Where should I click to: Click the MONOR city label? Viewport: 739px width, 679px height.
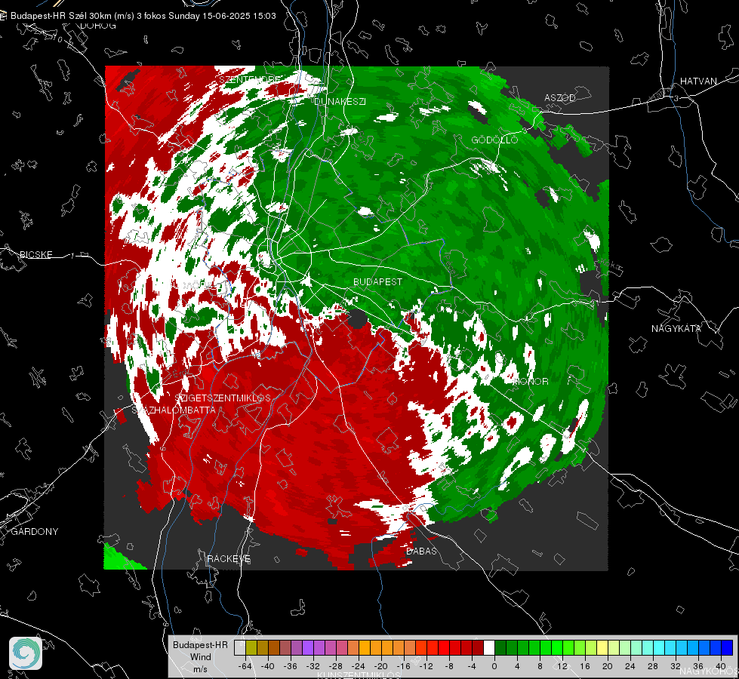tap(530, 382)
